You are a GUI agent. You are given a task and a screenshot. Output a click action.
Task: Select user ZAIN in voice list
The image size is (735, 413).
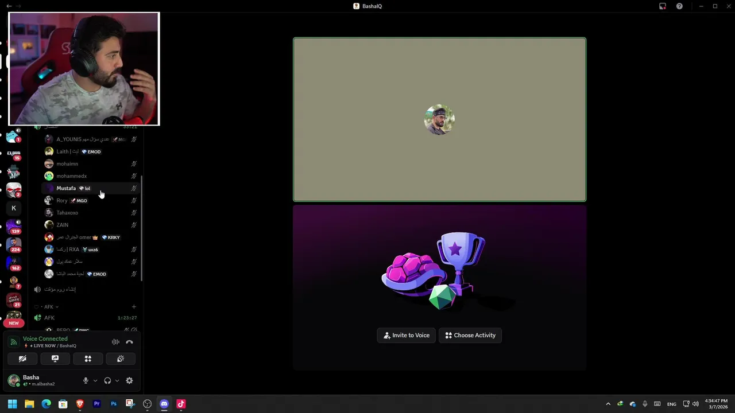click(91, 225)
